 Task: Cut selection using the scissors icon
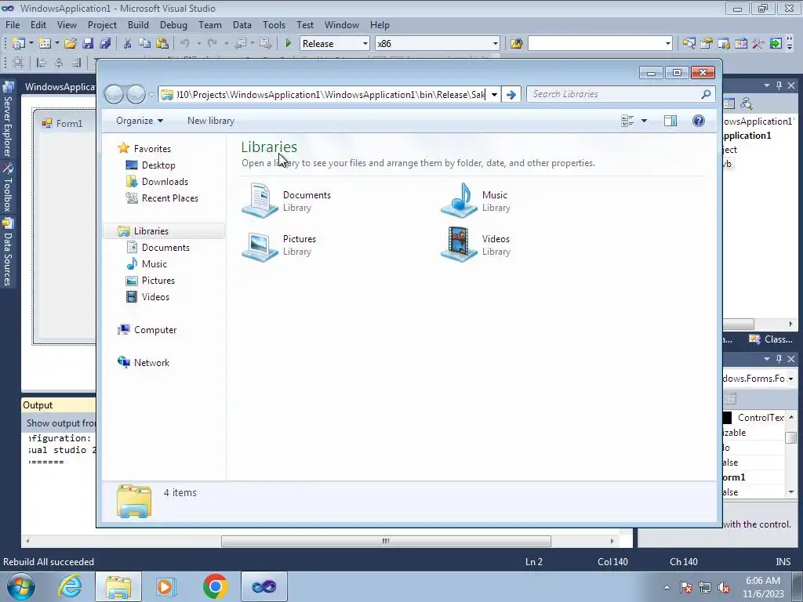[x=128, y=44]
